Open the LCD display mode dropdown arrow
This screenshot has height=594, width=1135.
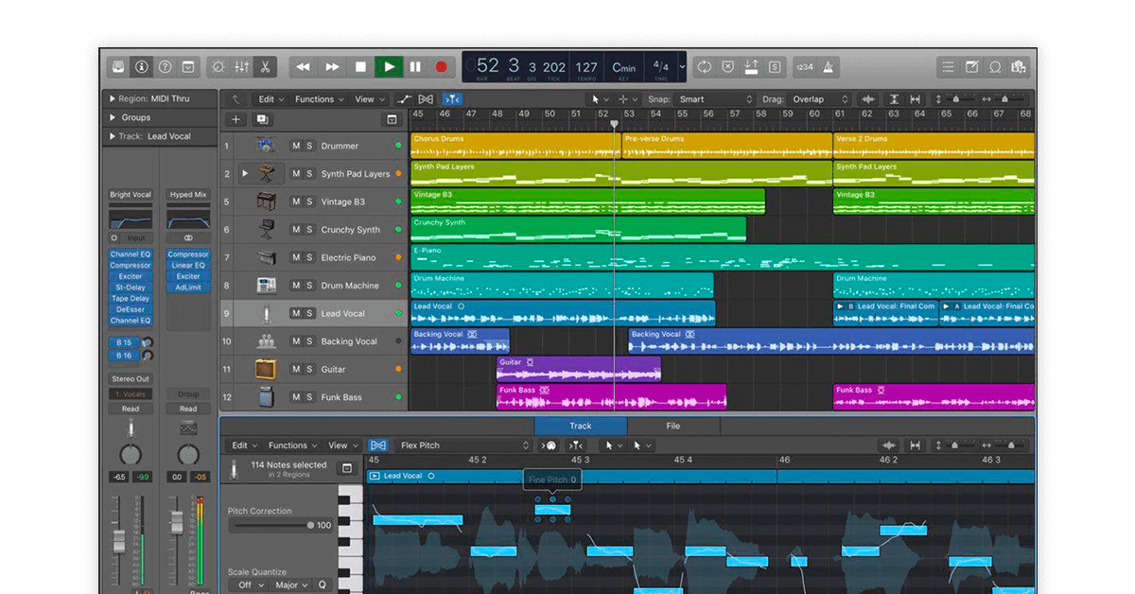pos(682,67)
